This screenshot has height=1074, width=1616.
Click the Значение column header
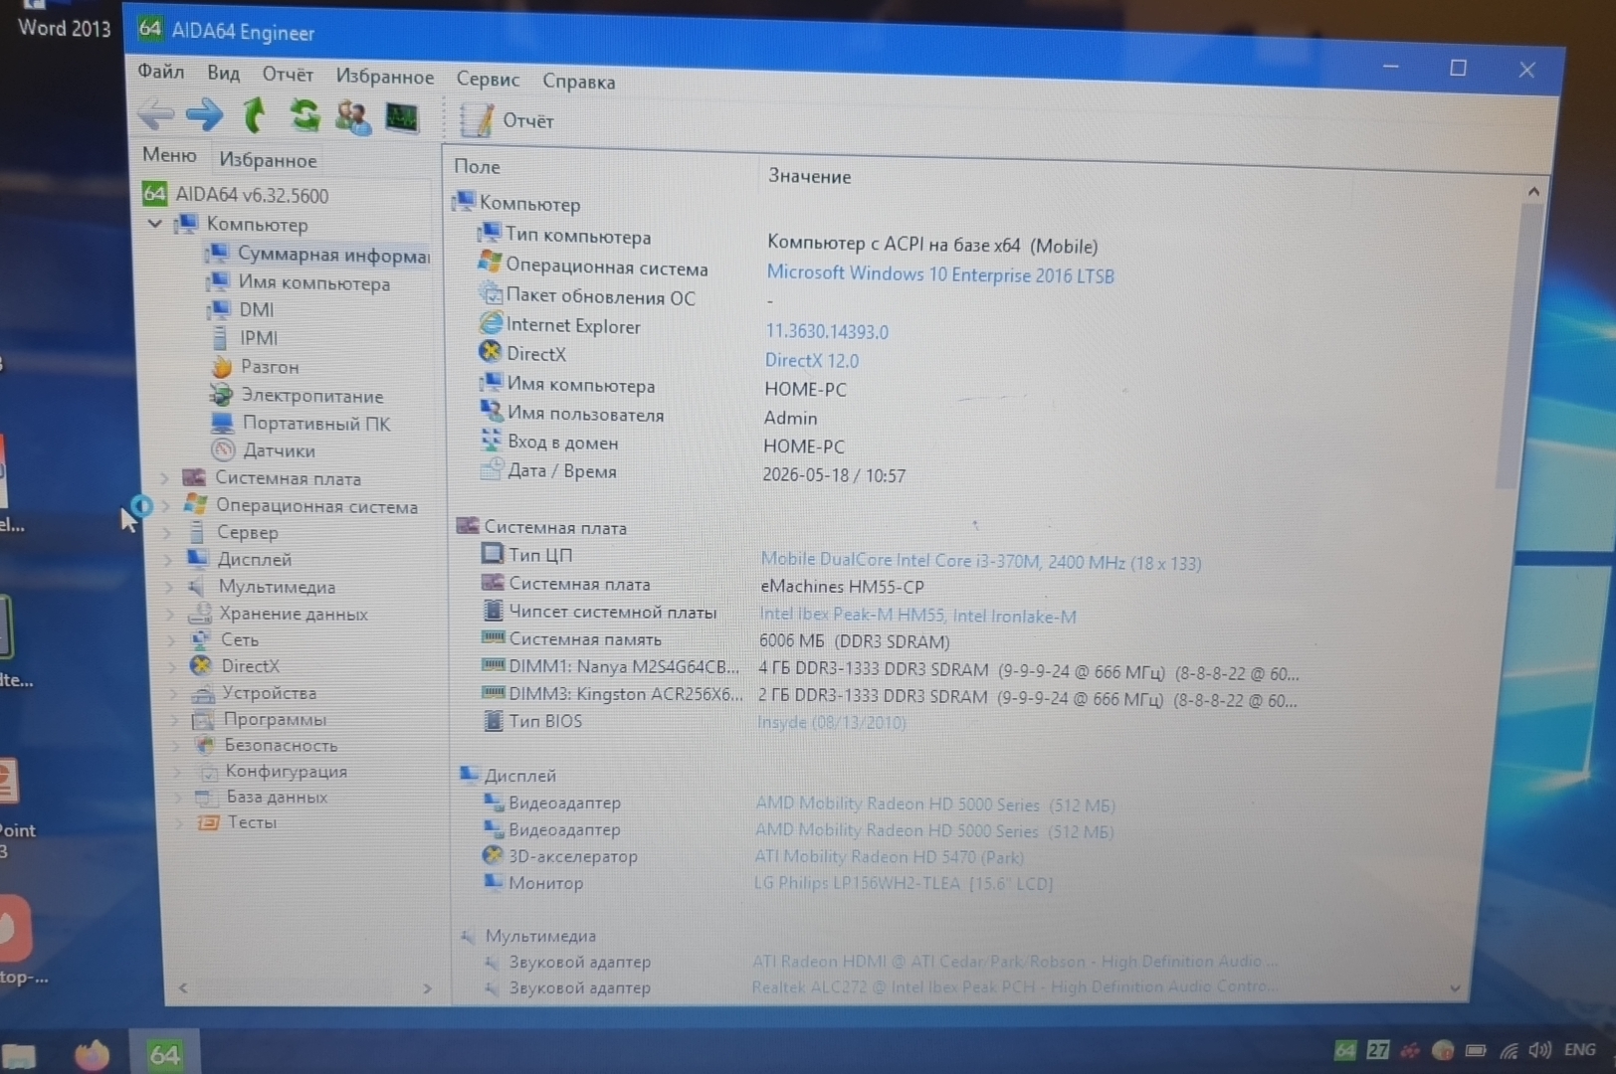coord(810,177)
